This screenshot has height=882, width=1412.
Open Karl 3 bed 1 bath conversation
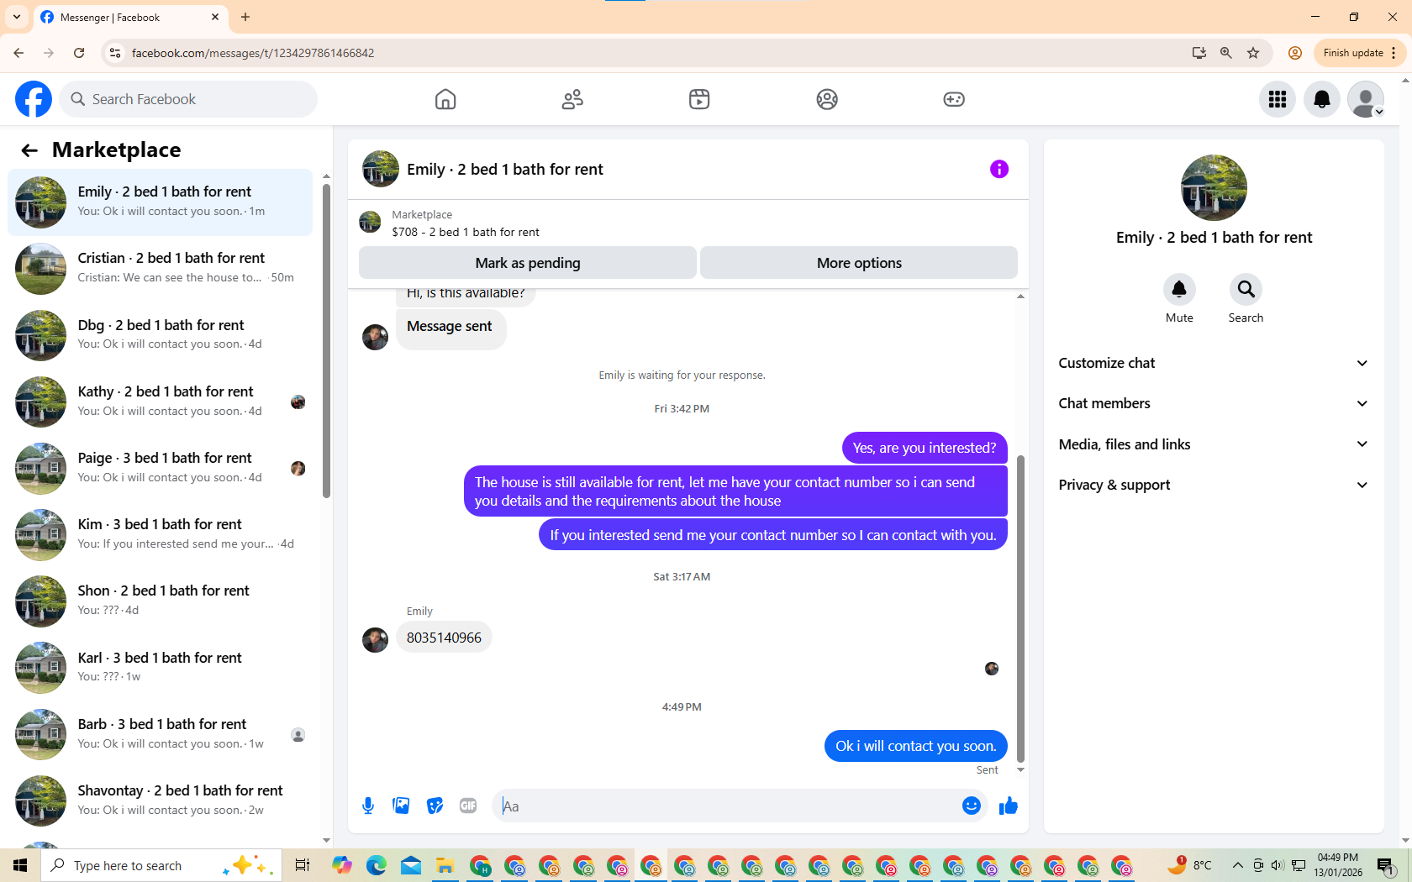160,667
